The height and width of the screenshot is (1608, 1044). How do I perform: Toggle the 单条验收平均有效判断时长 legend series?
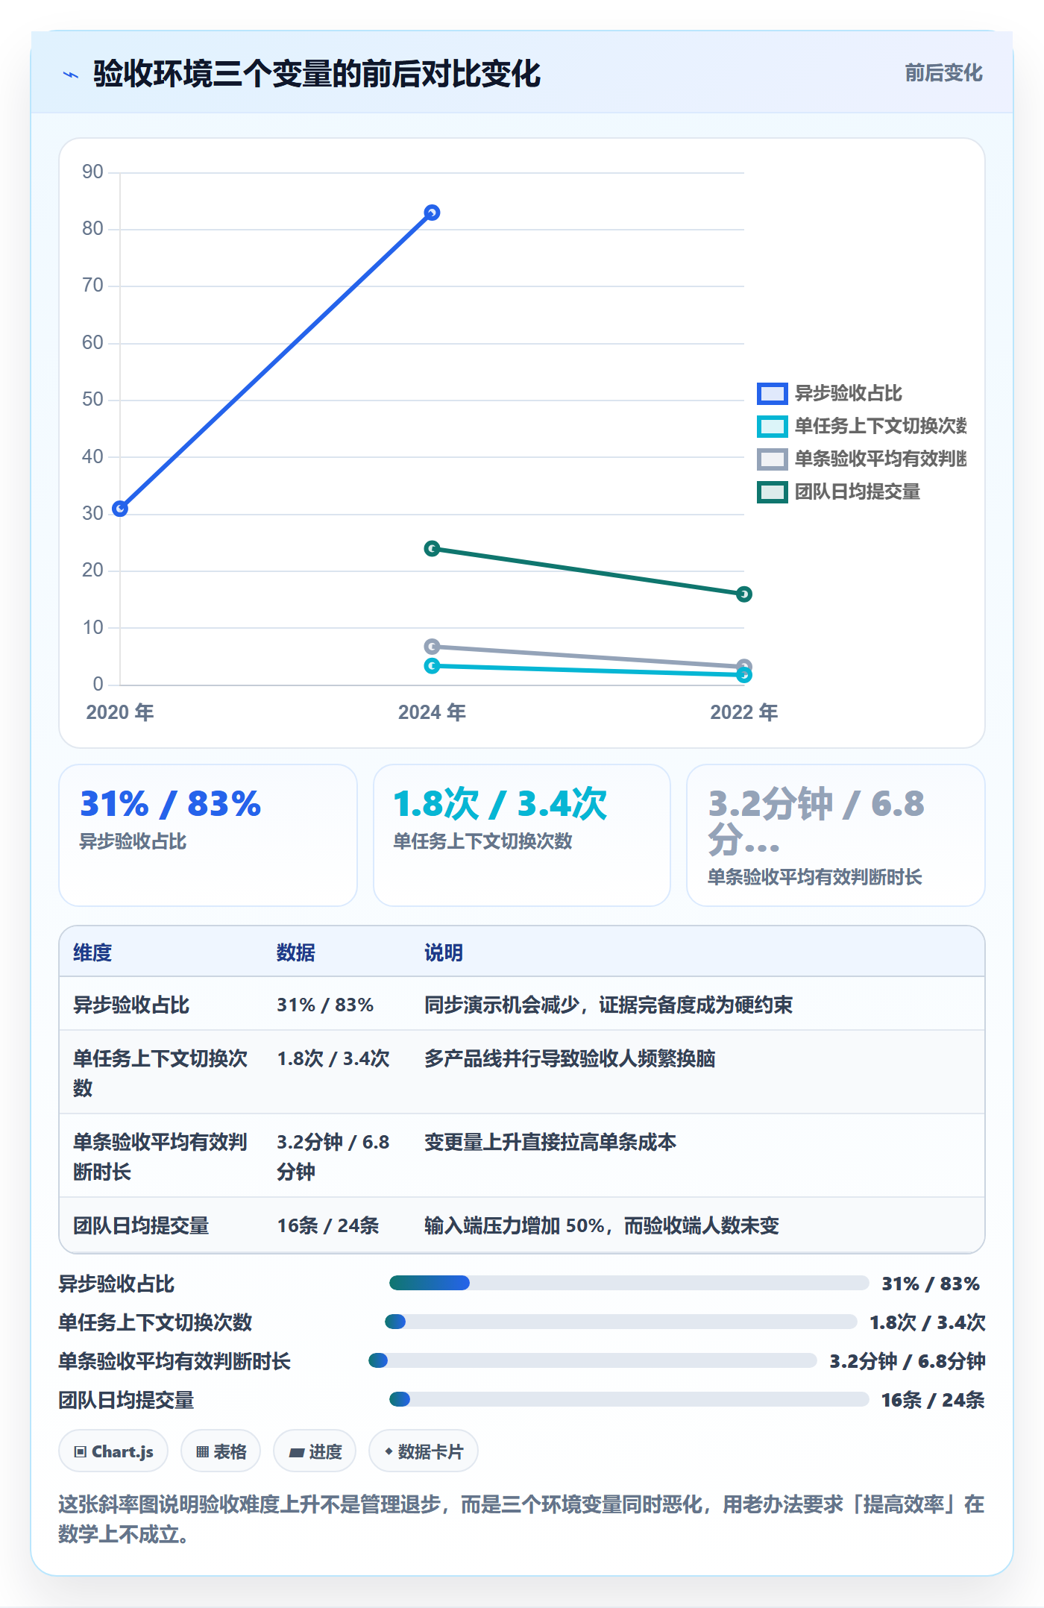pyautogui.click(x=861, y=459)
